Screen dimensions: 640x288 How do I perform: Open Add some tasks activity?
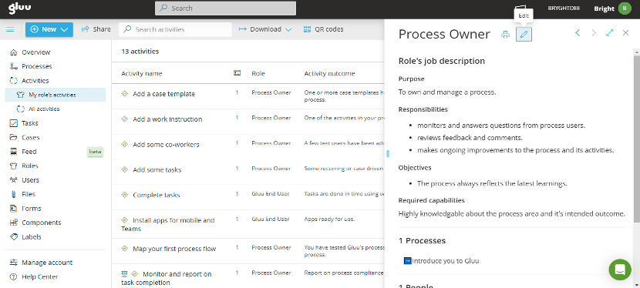157,170
